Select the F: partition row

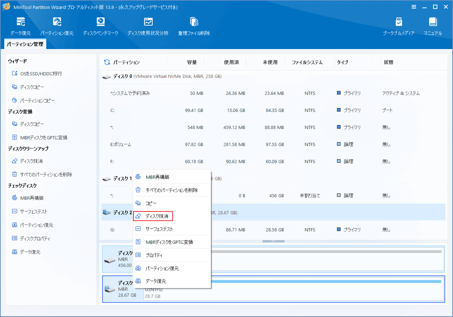pos(273,161)
